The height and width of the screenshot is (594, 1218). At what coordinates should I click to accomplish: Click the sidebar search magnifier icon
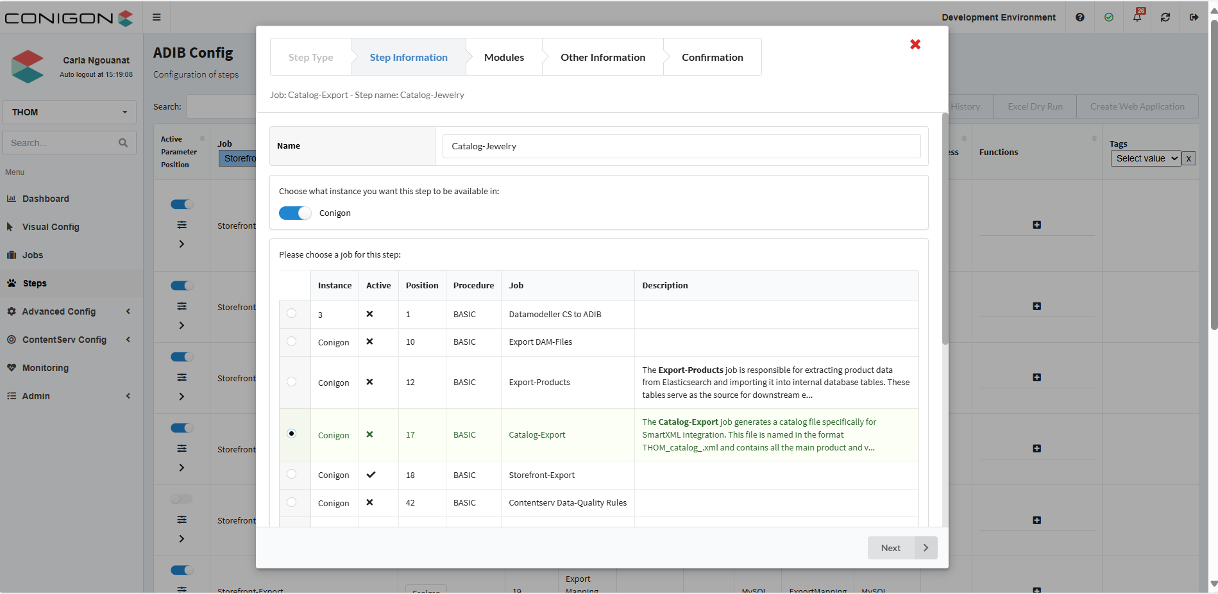[123, 143]
